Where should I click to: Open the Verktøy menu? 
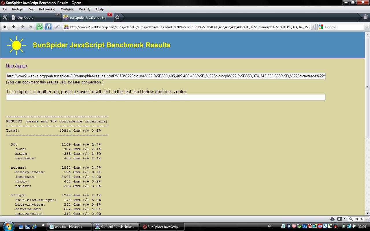(85, 9)
